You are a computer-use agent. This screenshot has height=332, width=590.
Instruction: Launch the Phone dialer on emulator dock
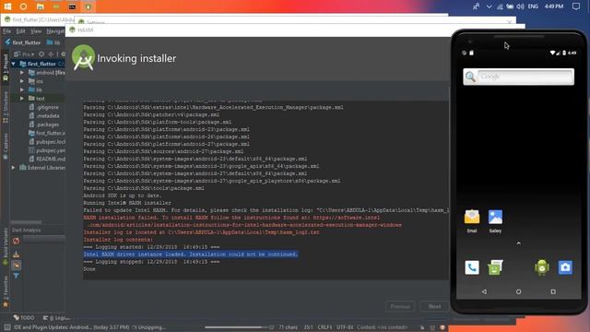click(x=472, y=267)
